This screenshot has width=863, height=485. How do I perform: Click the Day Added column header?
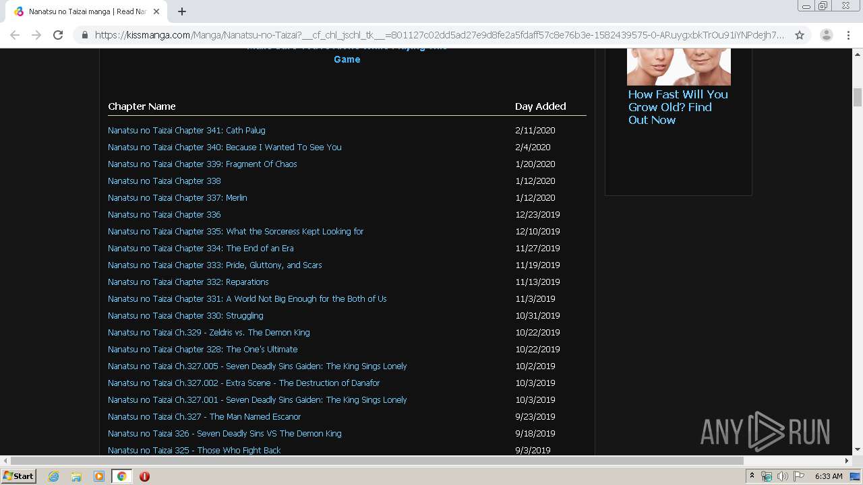point(541,106)
